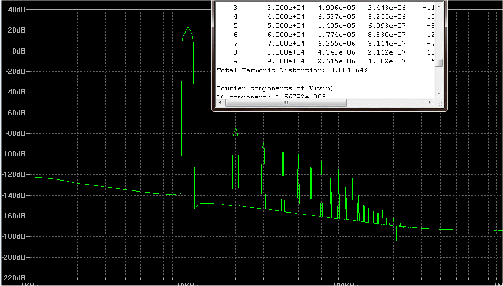Click Fourier component 6.255e-06 for harmonic 7
This screenshot has height=286, width=503.
click(x=336, y=43)
